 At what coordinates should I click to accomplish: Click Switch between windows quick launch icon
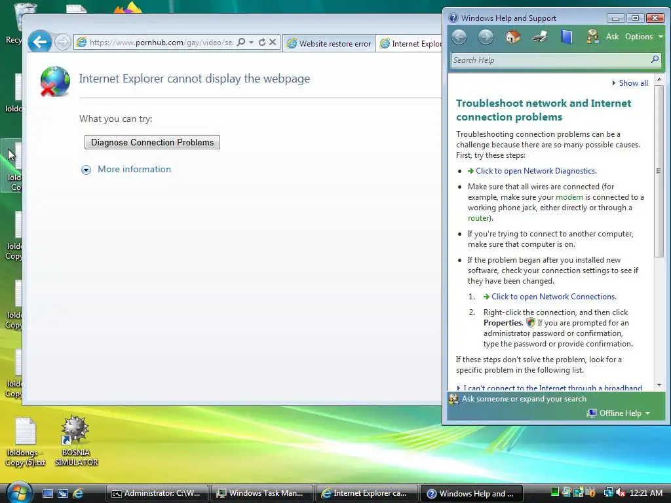click(63, 494)
